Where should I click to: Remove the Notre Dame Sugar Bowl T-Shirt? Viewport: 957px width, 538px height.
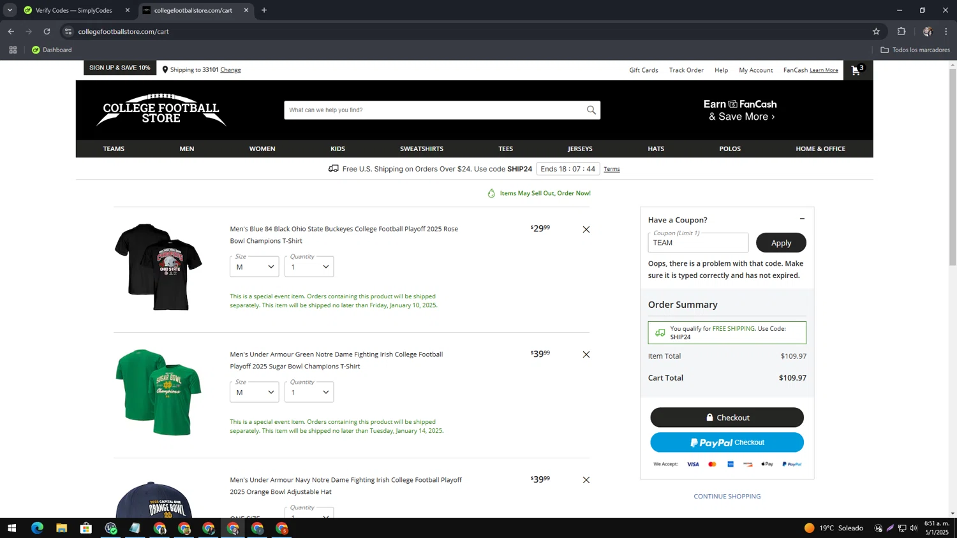(x=586, y=354)
